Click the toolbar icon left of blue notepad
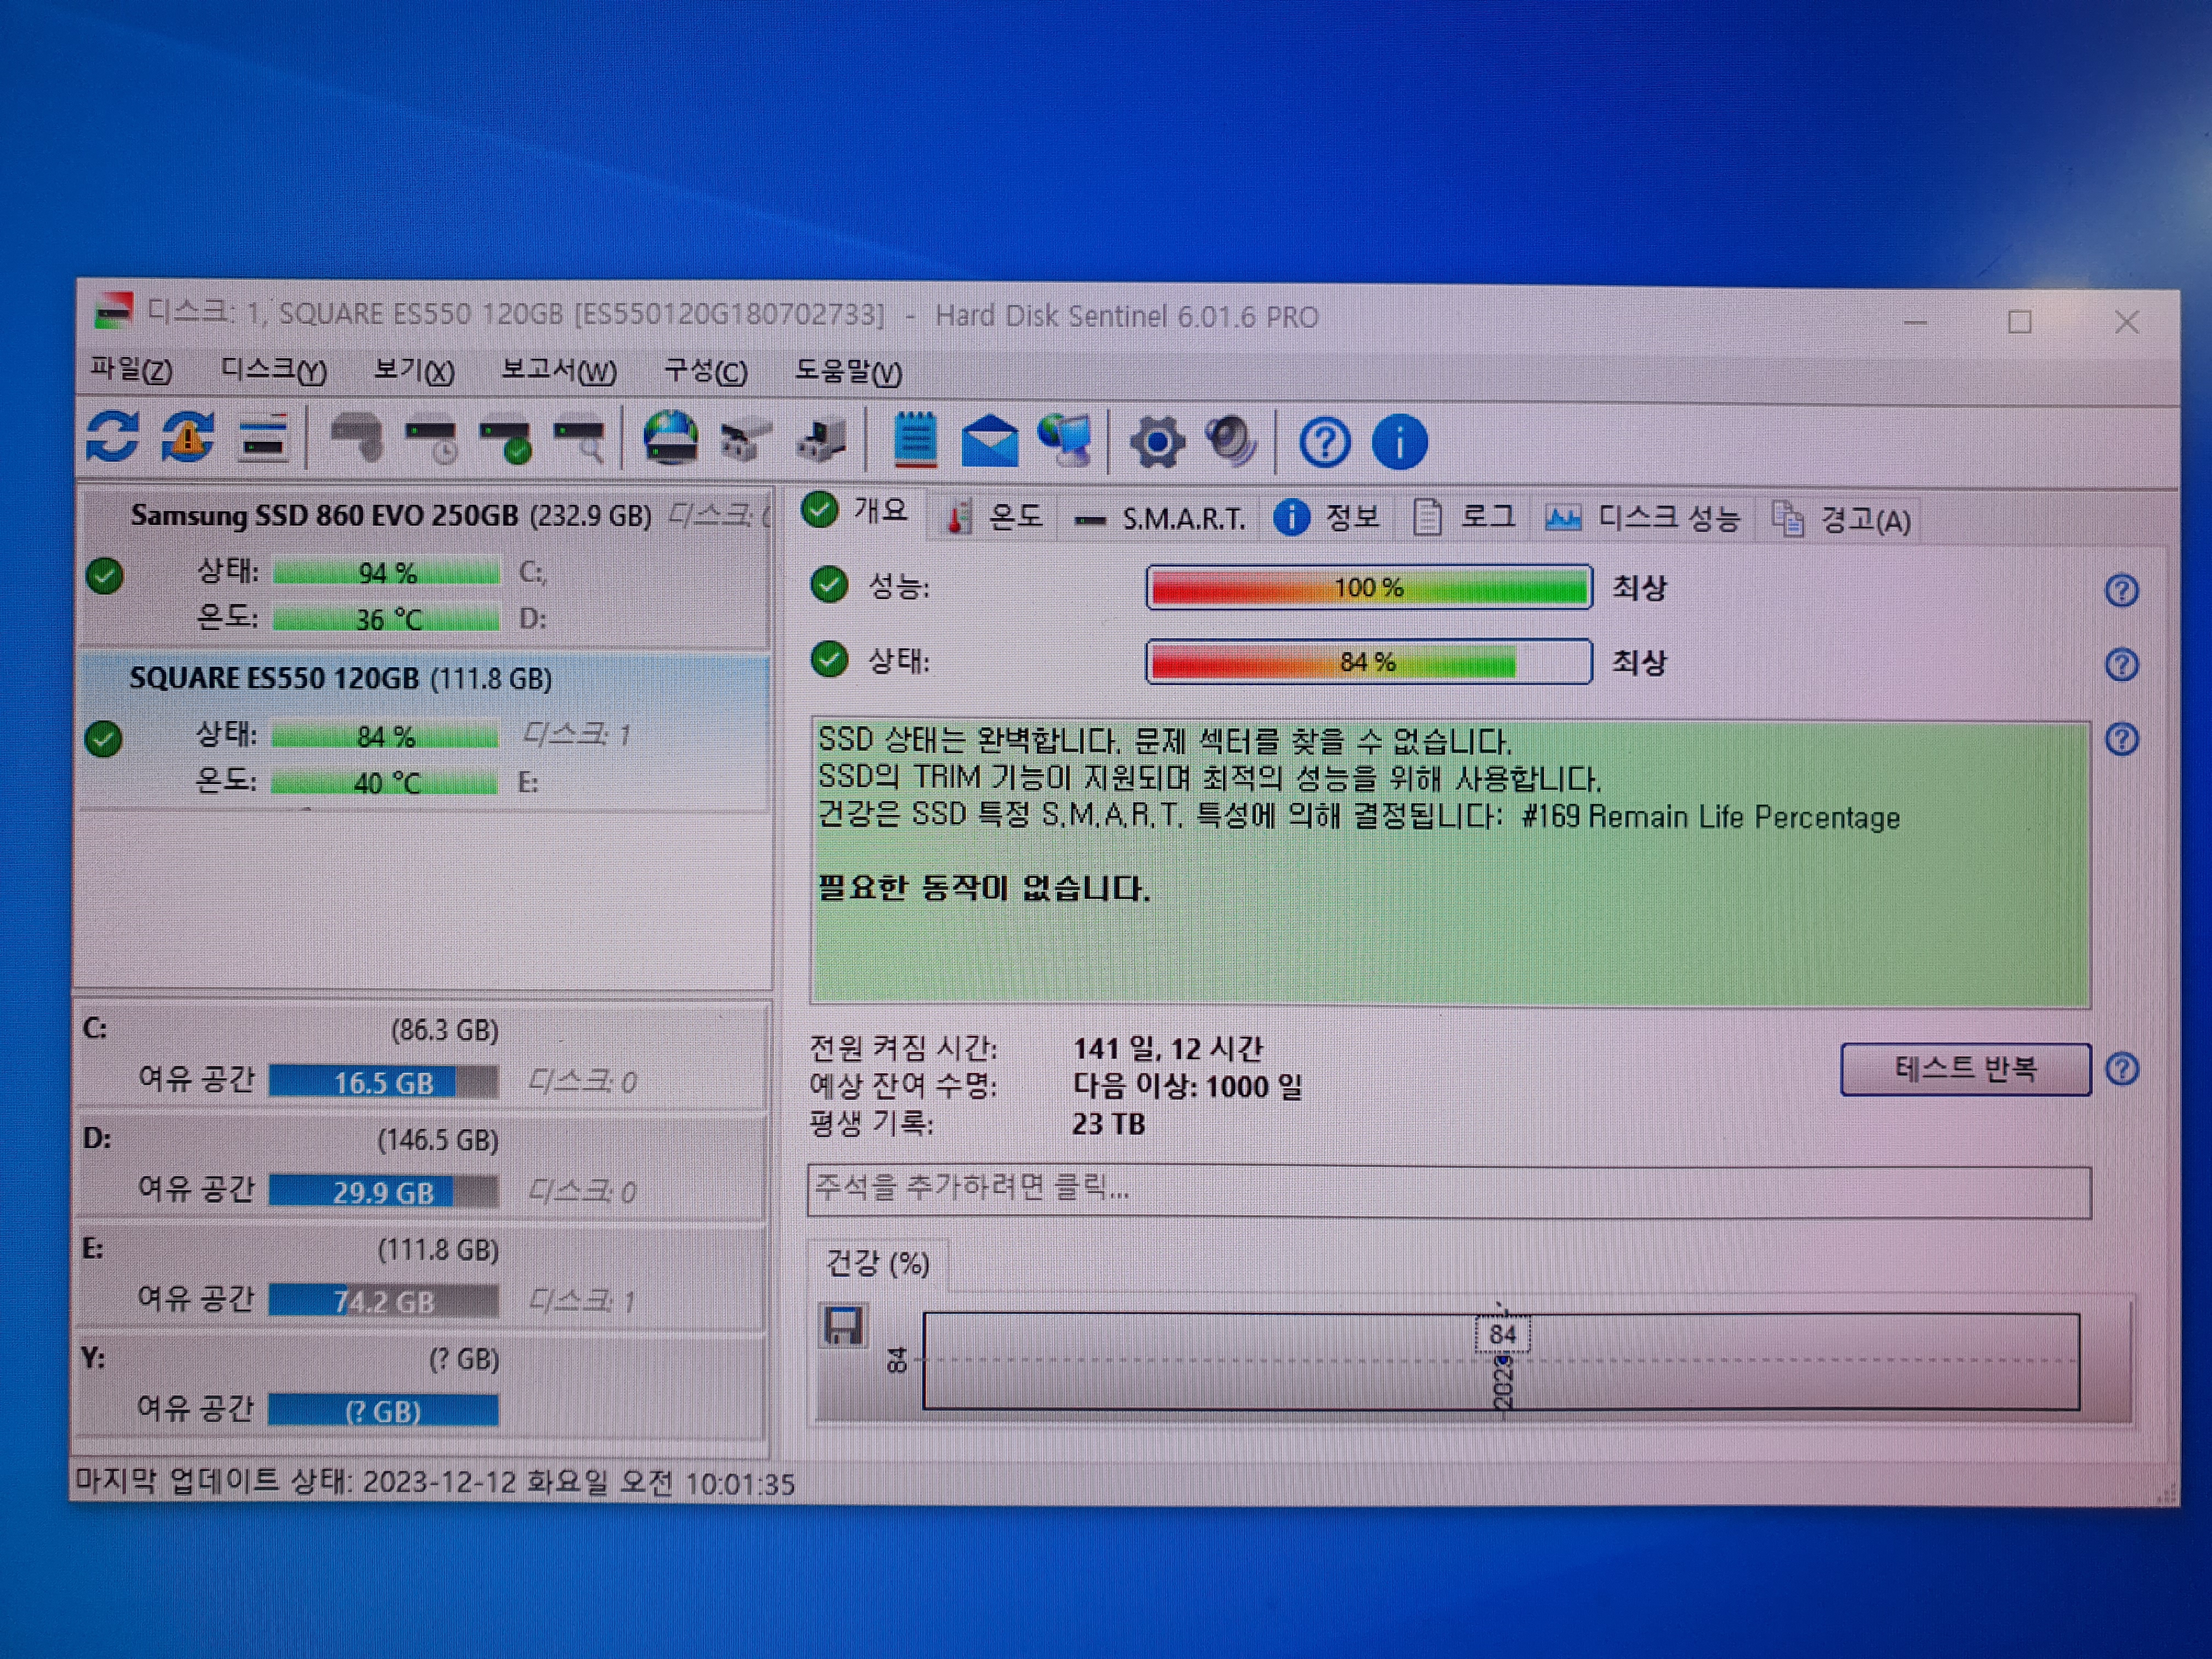This screenshot has height=1659, width=2212. click(x=821, y=441)
